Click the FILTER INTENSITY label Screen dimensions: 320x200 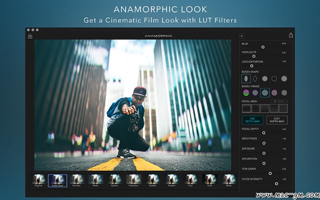(x=252, y=179)
